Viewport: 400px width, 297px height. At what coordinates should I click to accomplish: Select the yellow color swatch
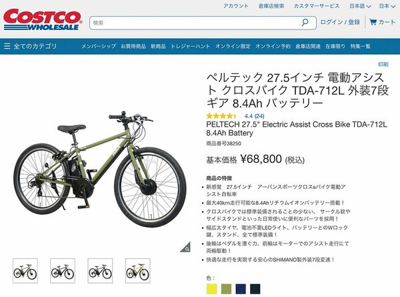pos(212,289)
